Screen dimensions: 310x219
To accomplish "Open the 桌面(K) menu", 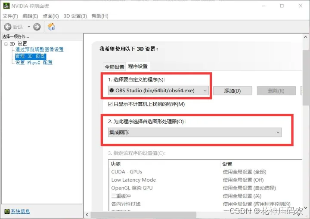I will coord(51,16).
